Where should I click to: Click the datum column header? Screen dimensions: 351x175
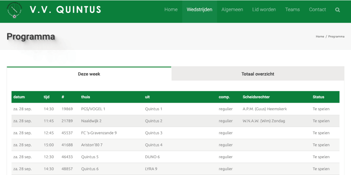coord(19,97)
